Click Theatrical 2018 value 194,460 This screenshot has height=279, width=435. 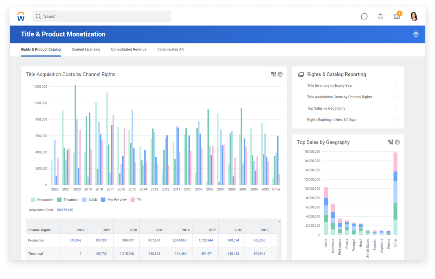click(x=181, y=254)
